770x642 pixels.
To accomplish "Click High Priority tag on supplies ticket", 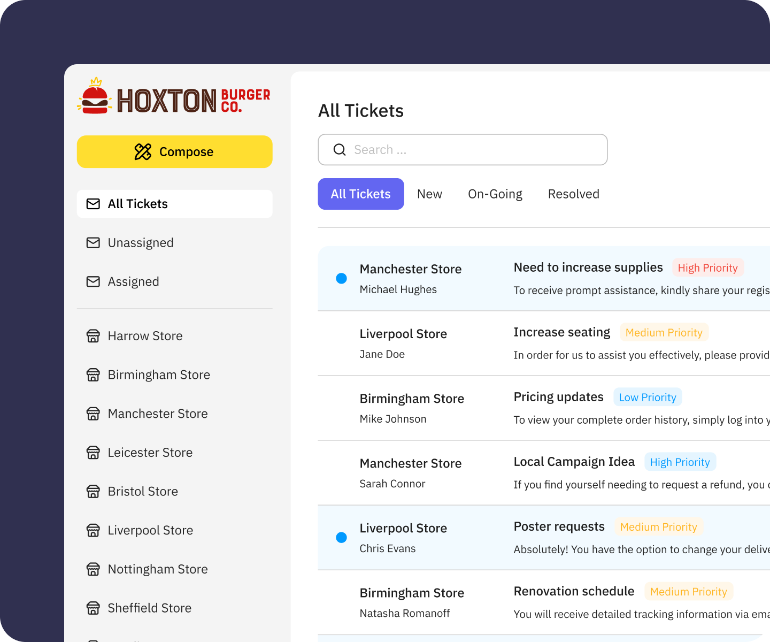I will click(x=708, y=267).
